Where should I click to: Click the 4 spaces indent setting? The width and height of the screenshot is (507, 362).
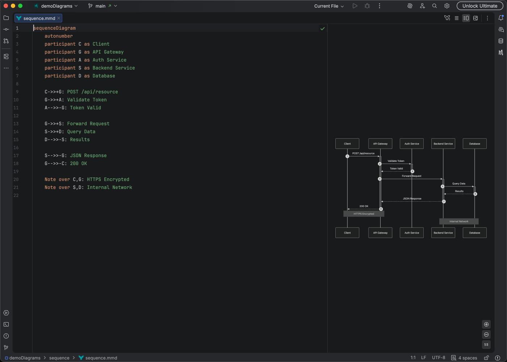tap(468, 358)
